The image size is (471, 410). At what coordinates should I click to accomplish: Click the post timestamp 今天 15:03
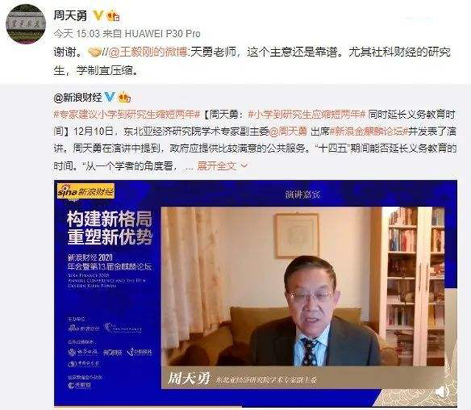click(x=77, y=33)
